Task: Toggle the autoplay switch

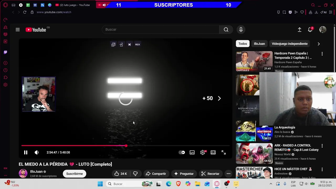Action: tap(182, 153)
